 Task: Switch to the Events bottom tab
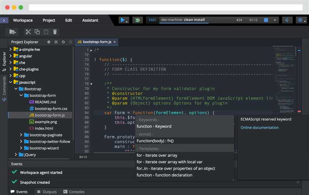(19, 192)
